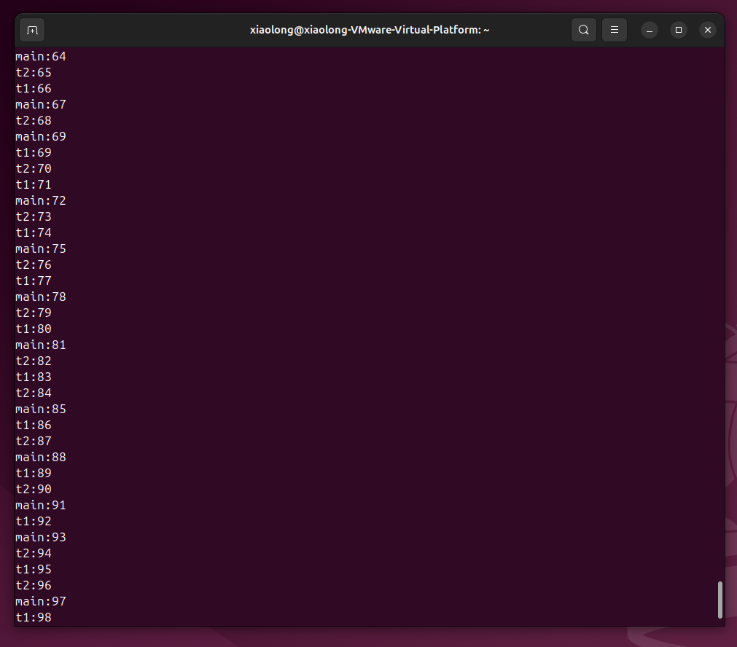Screen dimensions: 737x647
Task: Click the line "t1:89"
Action: (x=34, y=473)
